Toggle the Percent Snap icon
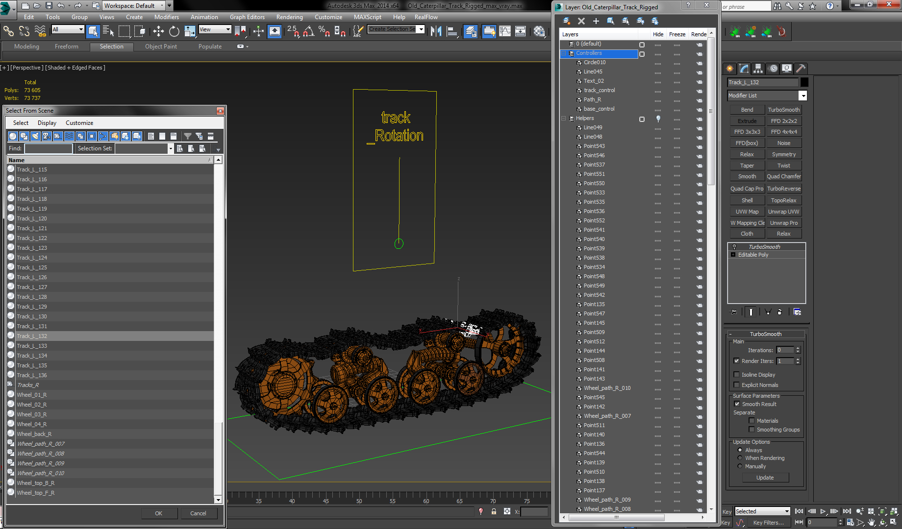Screen dimensions: 902x529 tap(324, 31)
